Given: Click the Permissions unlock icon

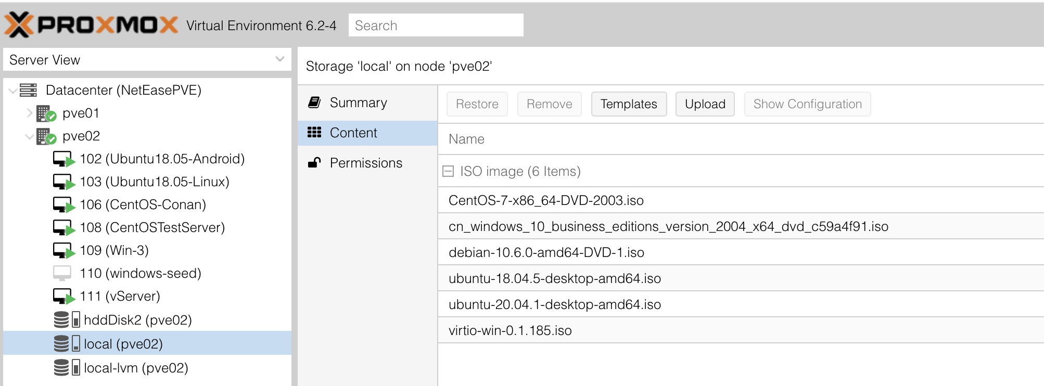Looking at the screenshot, I should click(314, 163).
